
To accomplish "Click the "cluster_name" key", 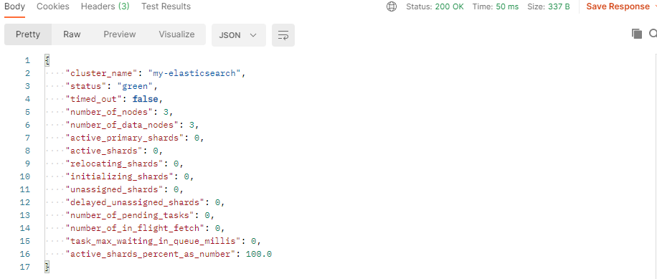I will pyautogui.click(x=102, y=73).
